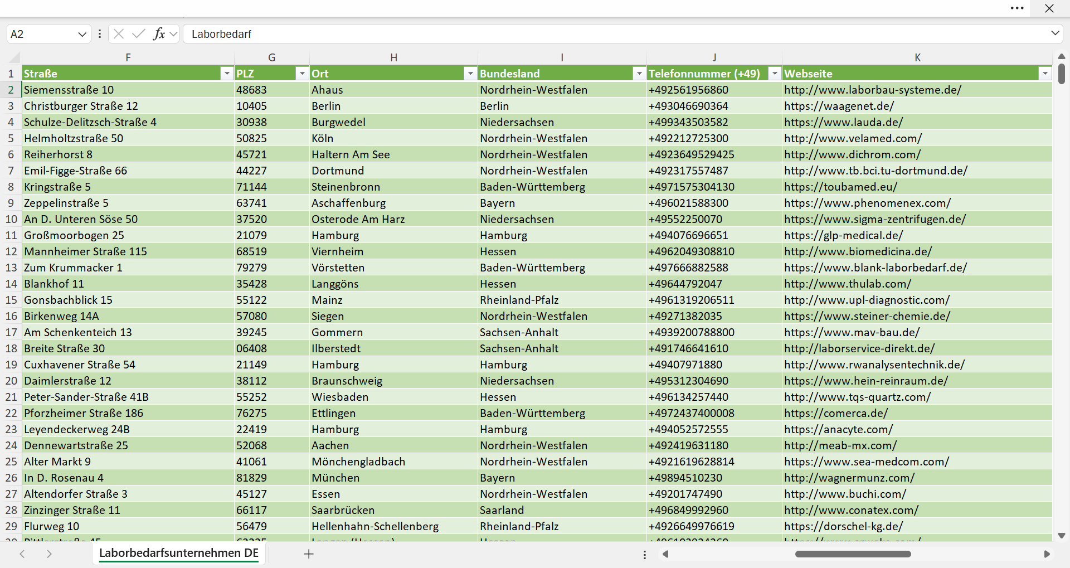Select Bundesland cell Saarland
Viewport: 1070px width, 568px height.
point(562,510)
